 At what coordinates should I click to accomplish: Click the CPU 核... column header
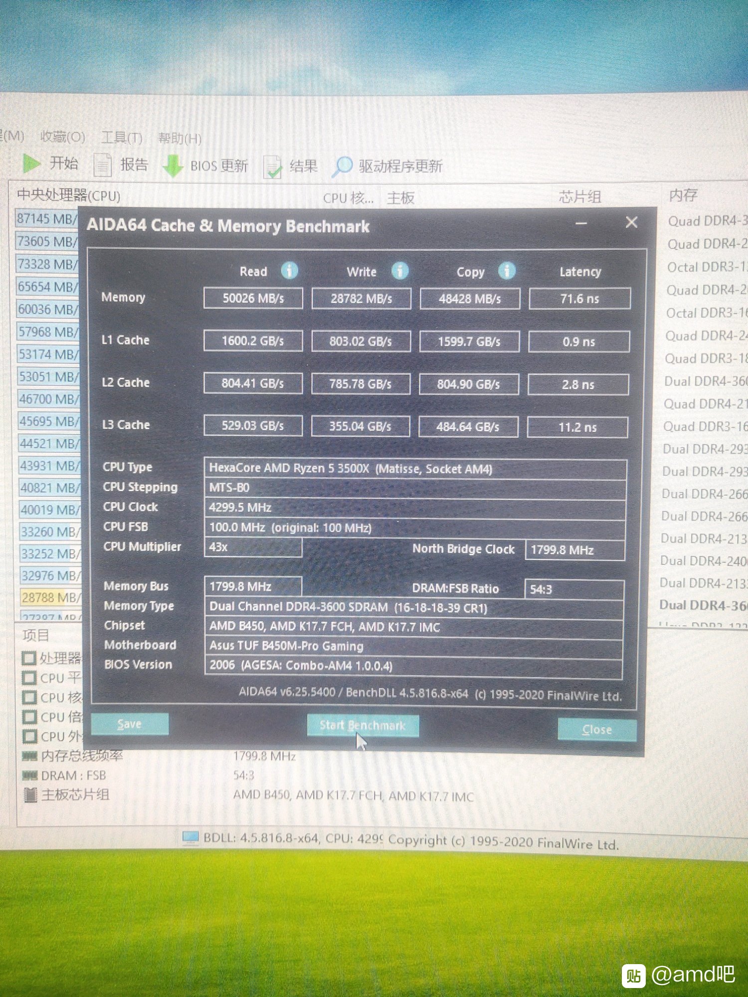click(348, 198)
